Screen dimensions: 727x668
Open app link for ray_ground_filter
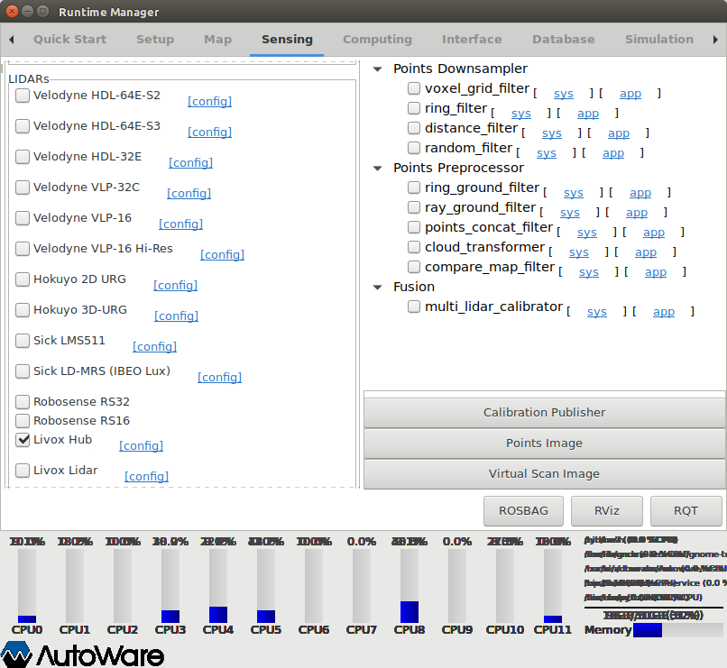click(x=637, y=213)
